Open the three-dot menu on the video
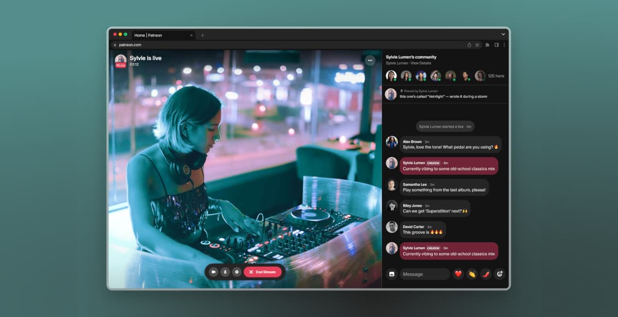This screenshot has height=317, width=618. click(370, 60)
